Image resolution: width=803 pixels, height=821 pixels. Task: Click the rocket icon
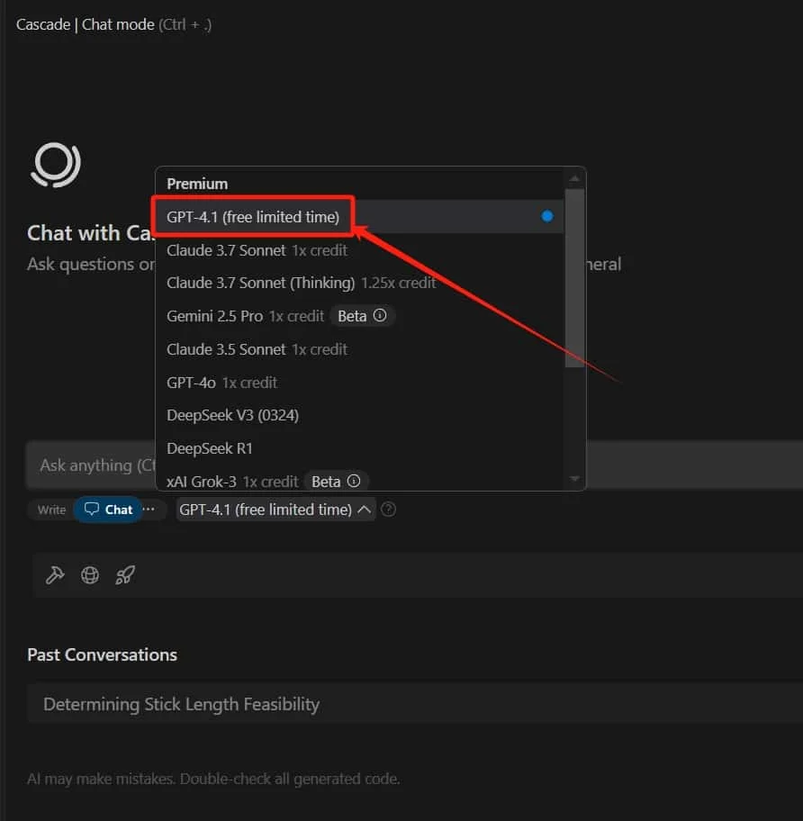(125, 575)
